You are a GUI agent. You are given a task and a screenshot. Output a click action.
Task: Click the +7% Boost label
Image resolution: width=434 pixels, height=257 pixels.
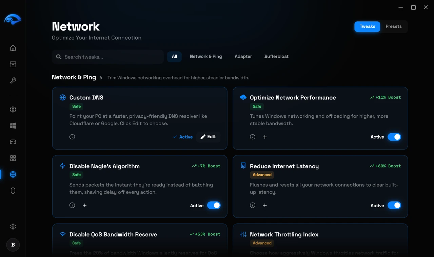[206, 166]
